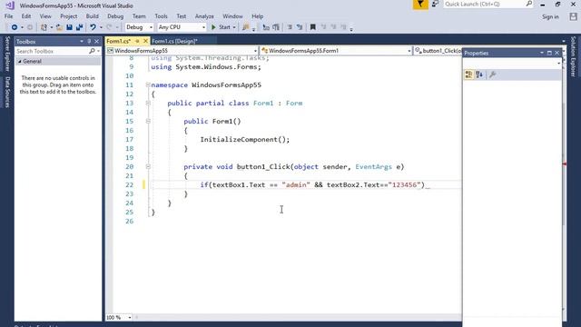Close the Form1.cs tab
The height and width of the screenshot is (327, 581).
click(x=145, y=41)
